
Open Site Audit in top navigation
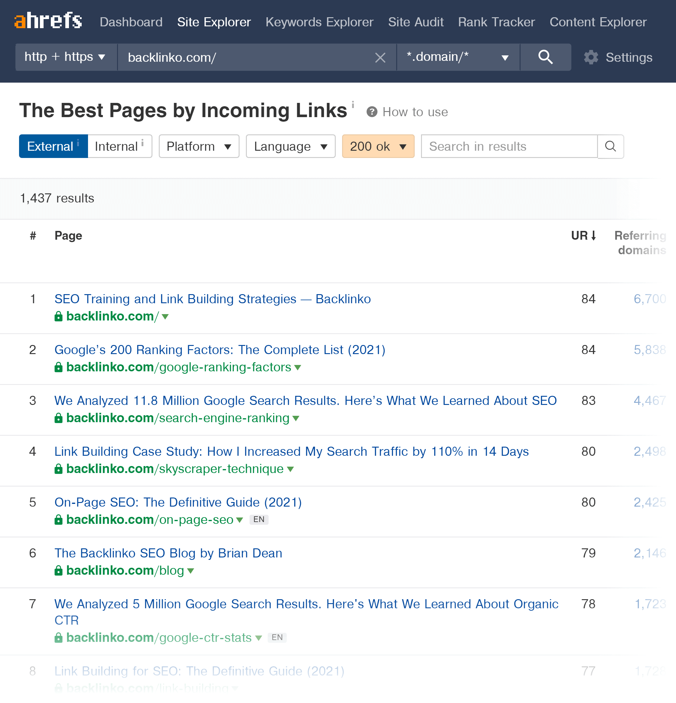pos(416,22)
